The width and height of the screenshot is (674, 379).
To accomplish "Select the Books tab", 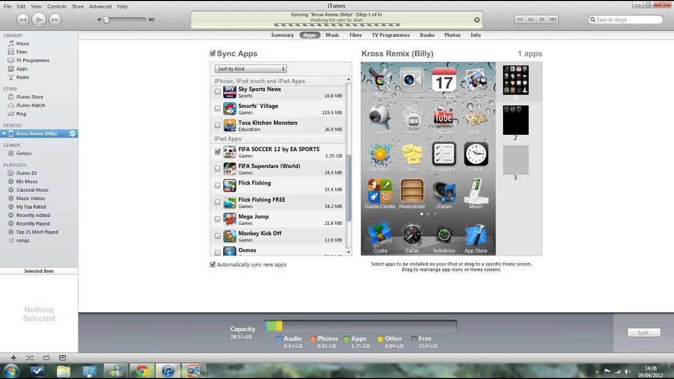I will [x=427, y=35].
